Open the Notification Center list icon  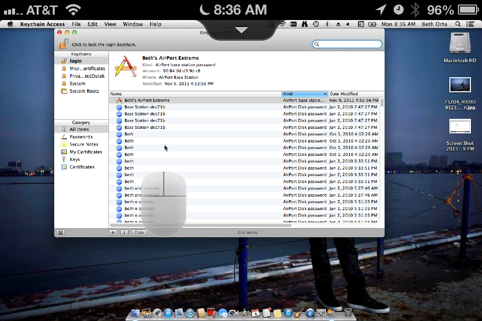(470, 24)
